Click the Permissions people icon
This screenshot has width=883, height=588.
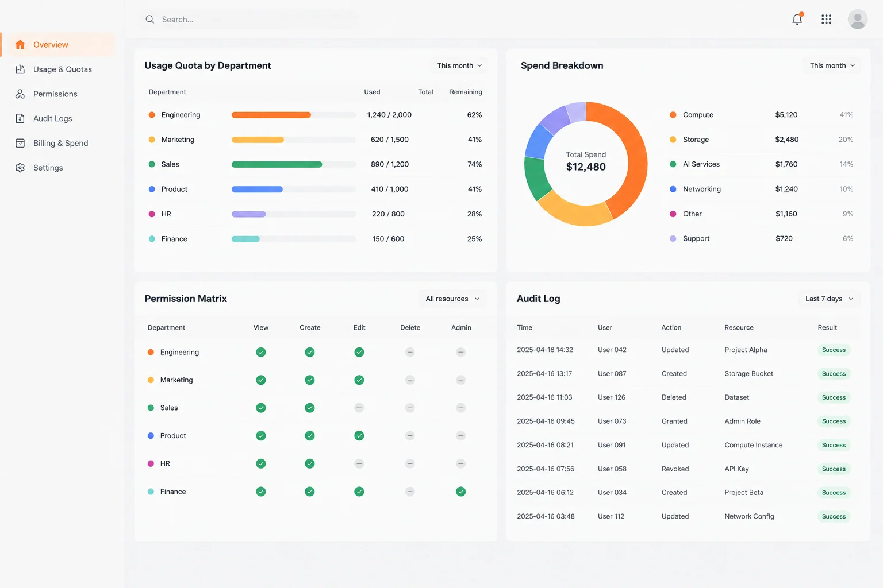click(x=20, y=94)
